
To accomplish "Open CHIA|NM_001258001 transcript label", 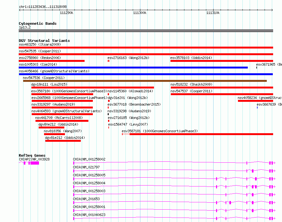I will point(89,207).
